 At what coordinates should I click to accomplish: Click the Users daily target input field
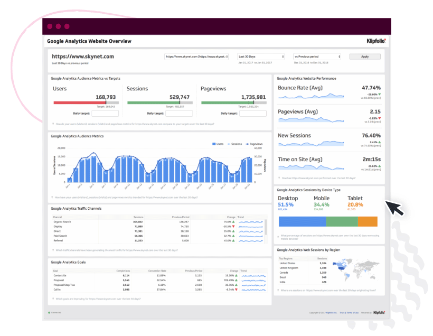(105, 113)
